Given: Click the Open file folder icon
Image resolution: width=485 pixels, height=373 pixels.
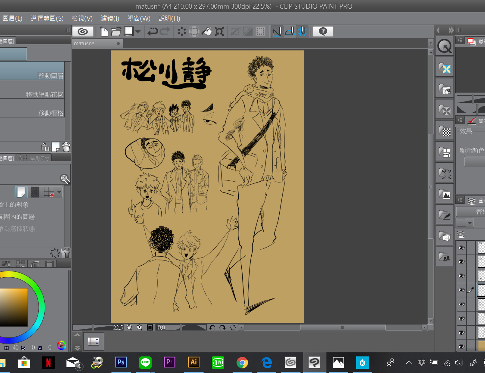Looking at the screenshot, I should (x=116, y=31).
